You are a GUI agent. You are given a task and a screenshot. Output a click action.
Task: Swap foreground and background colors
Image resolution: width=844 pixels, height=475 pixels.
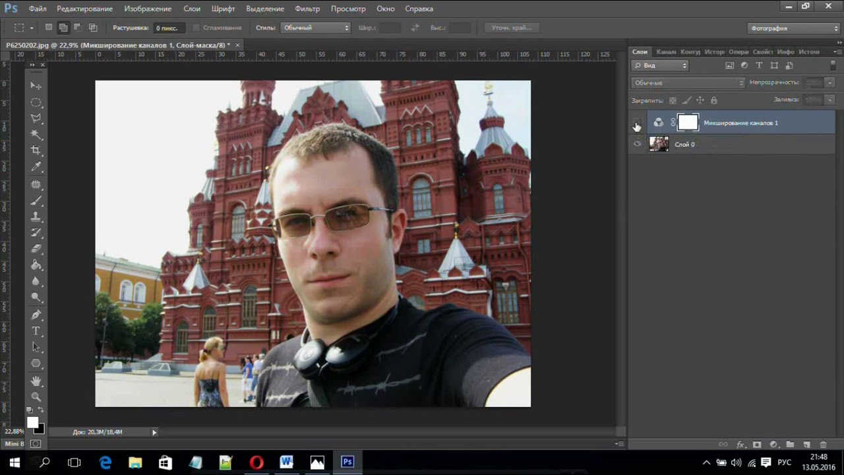pyautogui.click(x=41, y=410)
